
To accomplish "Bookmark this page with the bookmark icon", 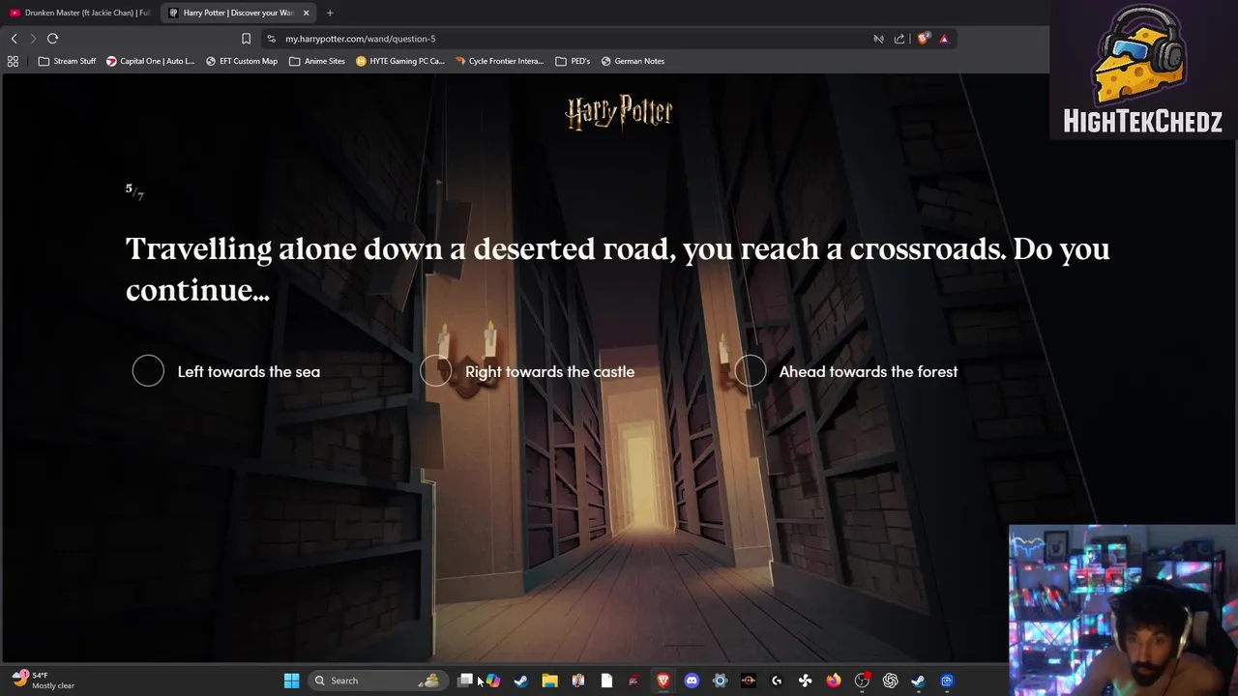I will [246, 39].
